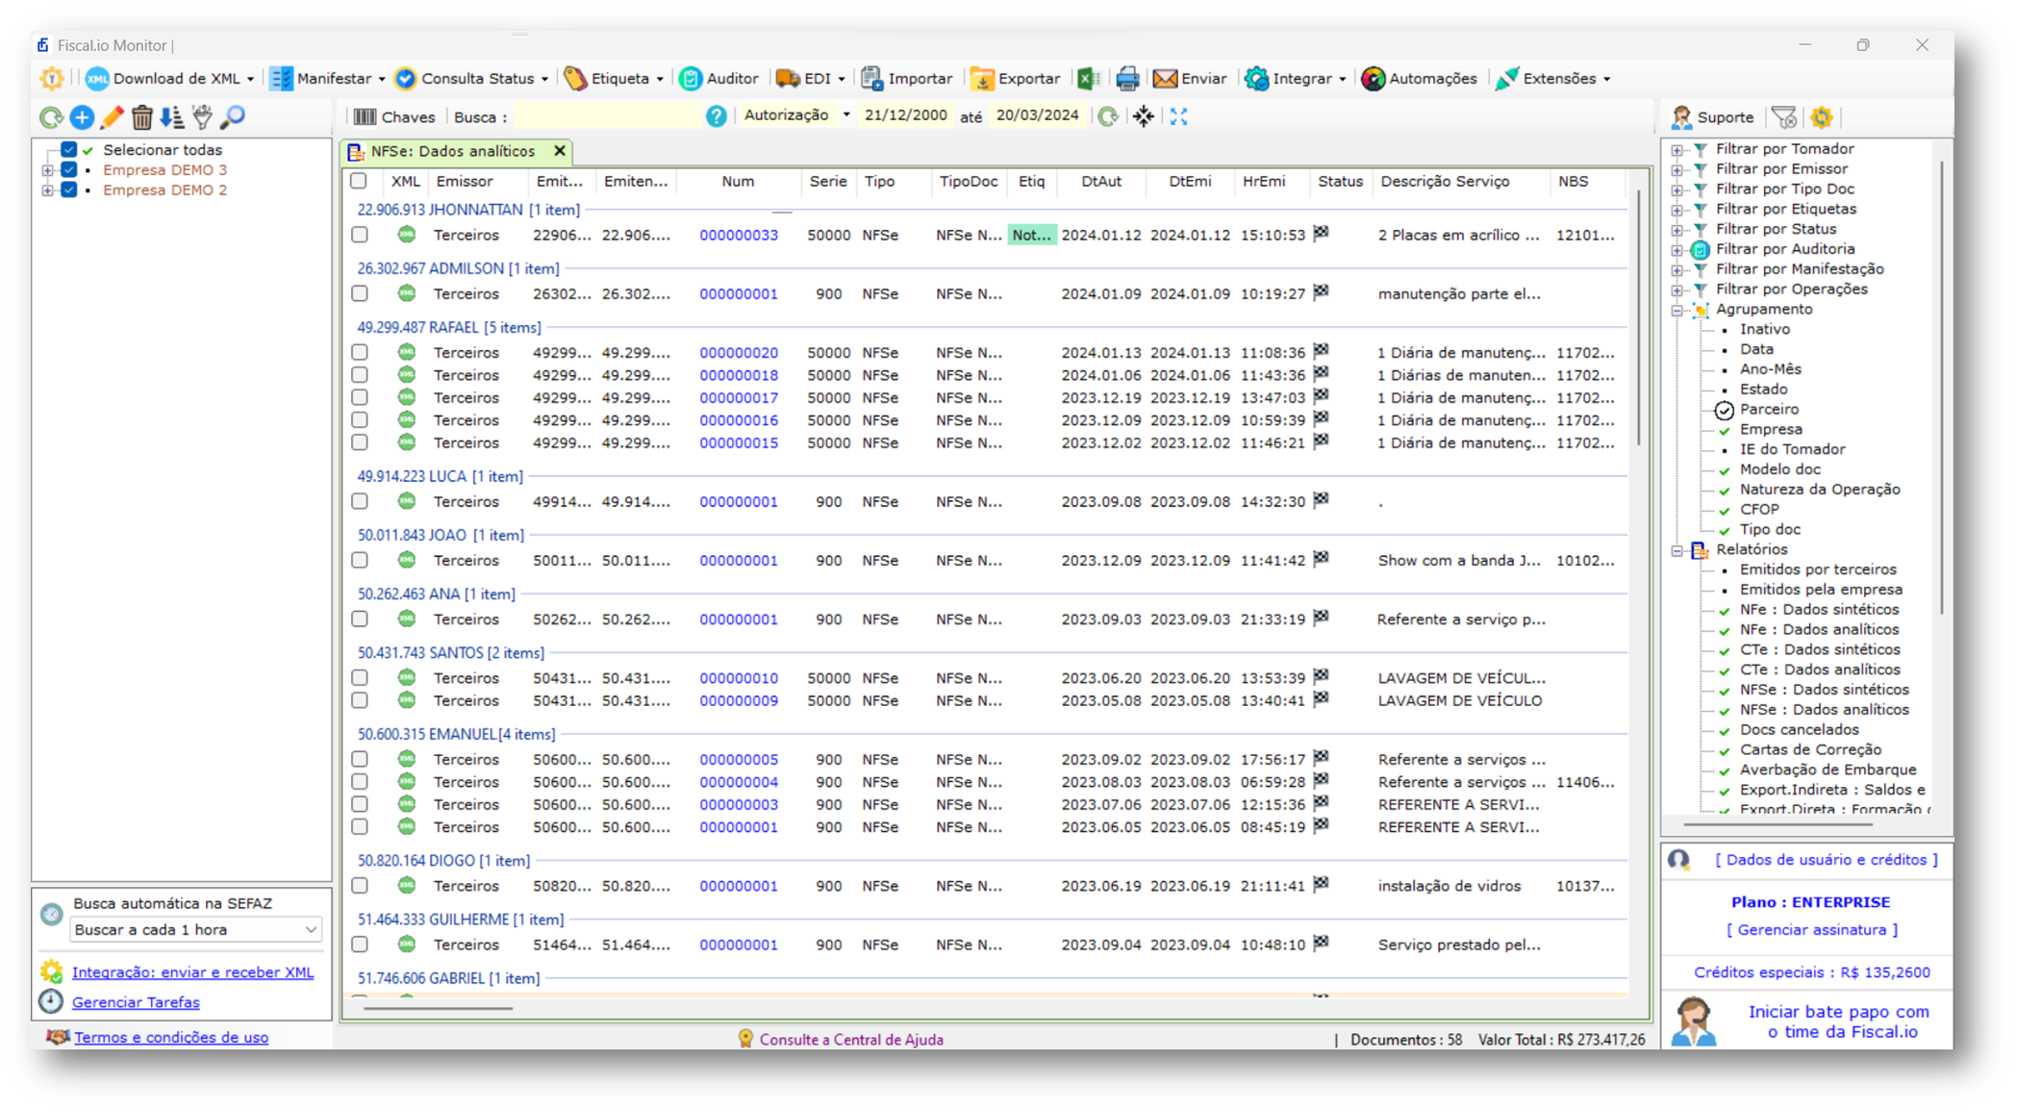This screenshot has width=2017, height=1112.
Task: Click XML icon in ADMILSON row
Action: pyautogui.click(x=407, y=293)
